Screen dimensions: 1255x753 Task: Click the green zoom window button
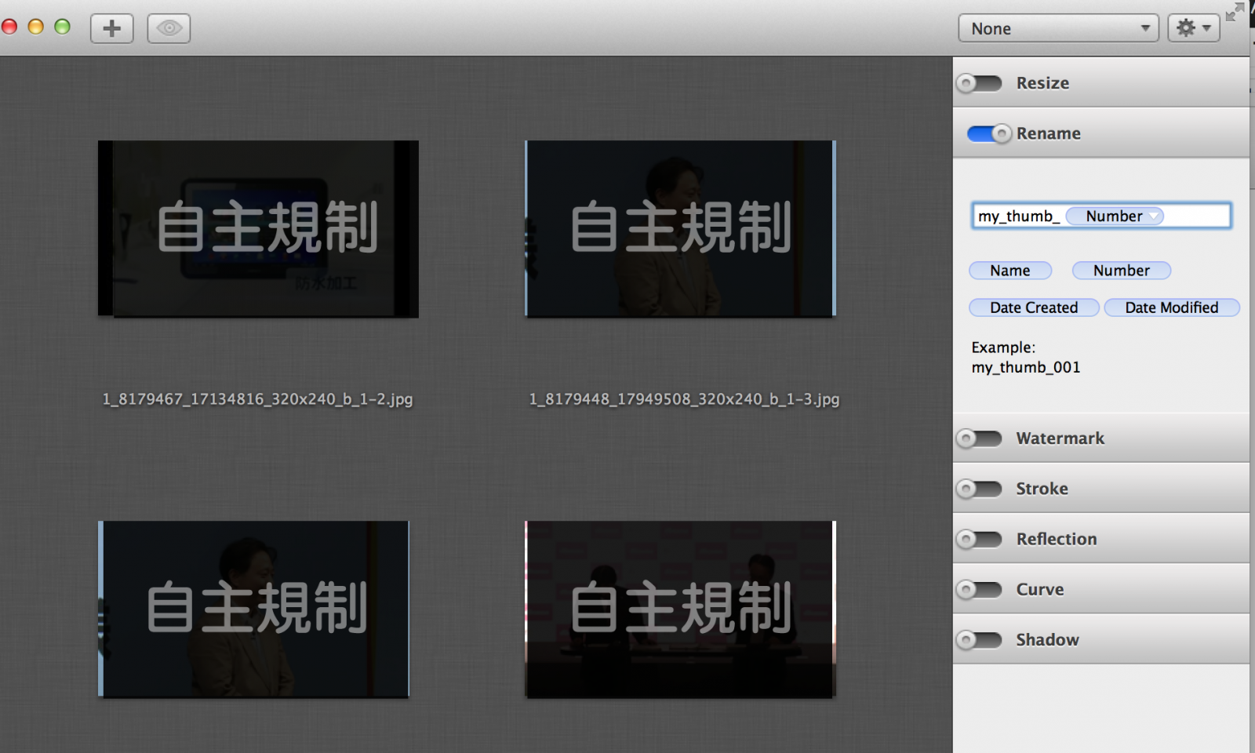(x=62, y=27)
